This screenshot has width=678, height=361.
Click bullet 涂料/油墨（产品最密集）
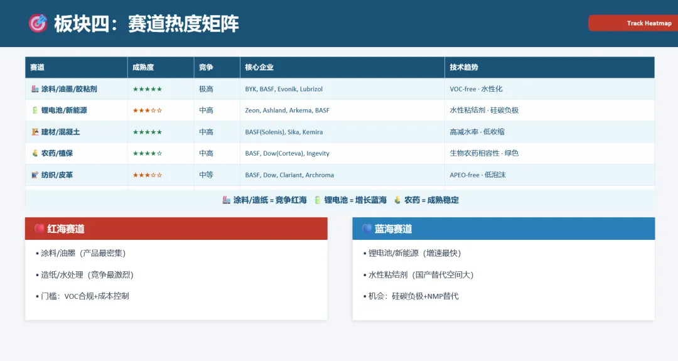click(81, 253)
